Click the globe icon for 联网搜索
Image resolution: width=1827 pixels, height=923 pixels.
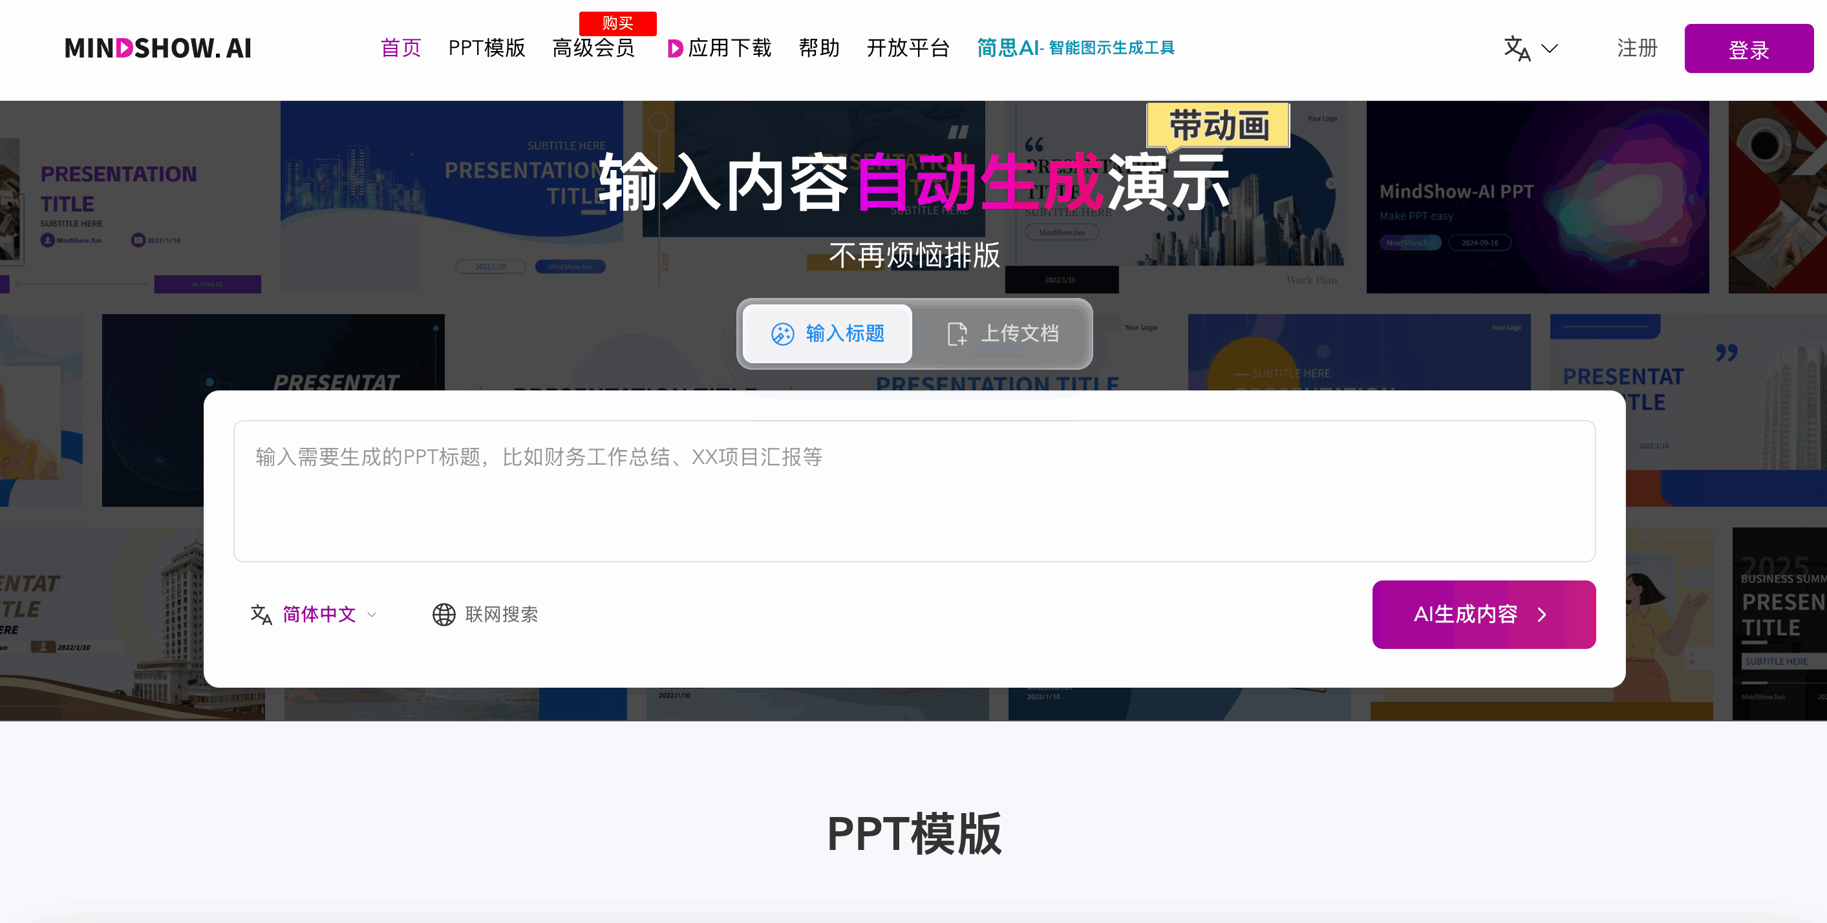444,615
